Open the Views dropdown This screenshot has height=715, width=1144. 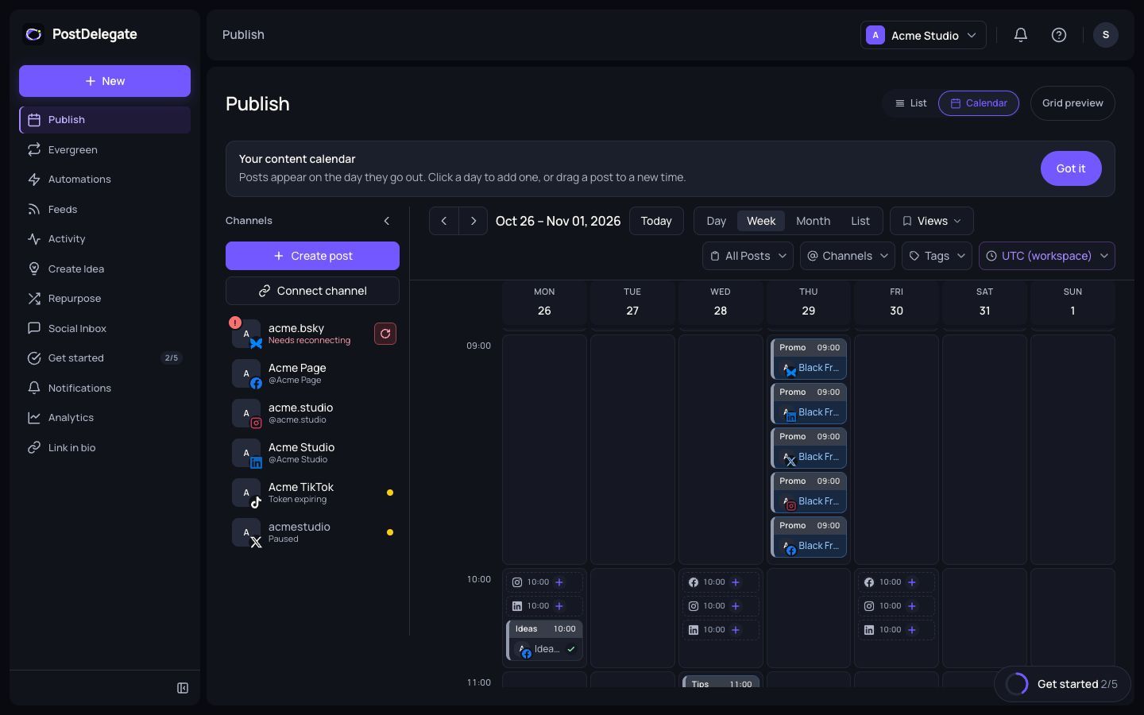click(932, 221)
